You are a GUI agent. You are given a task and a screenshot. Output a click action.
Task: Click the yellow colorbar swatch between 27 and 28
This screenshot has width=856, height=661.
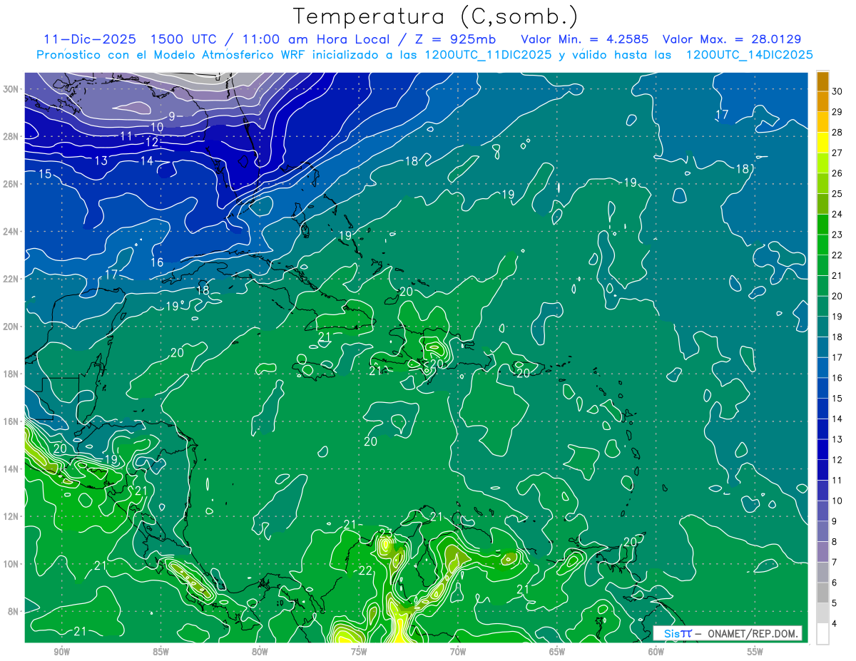tap(822, 142)
